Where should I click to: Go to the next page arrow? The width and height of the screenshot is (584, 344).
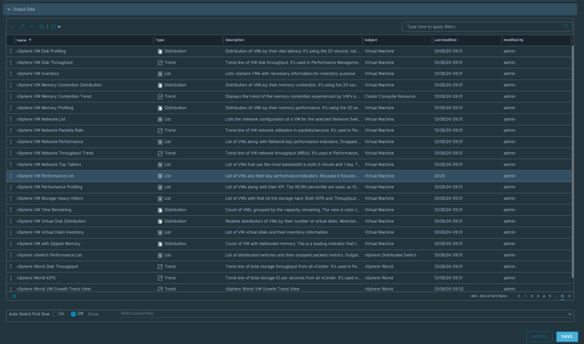point(569,296)
